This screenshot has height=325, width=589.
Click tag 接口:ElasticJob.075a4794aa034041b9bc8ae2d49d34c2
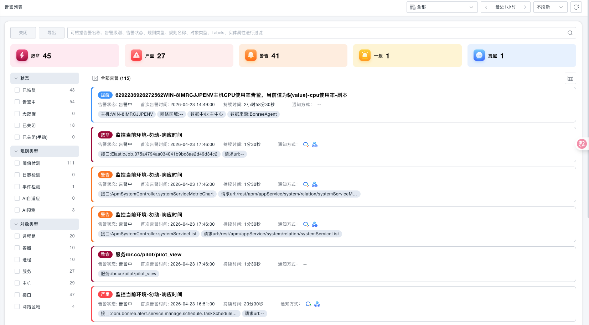tap(159, 154)
